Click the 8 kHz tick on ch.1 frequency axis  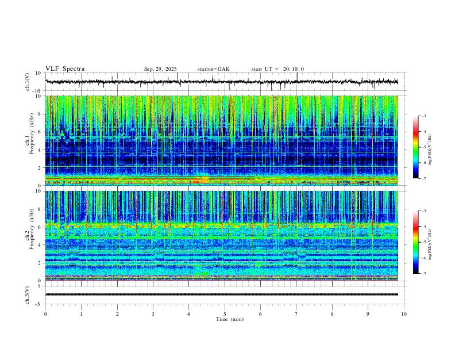point(40,114)
